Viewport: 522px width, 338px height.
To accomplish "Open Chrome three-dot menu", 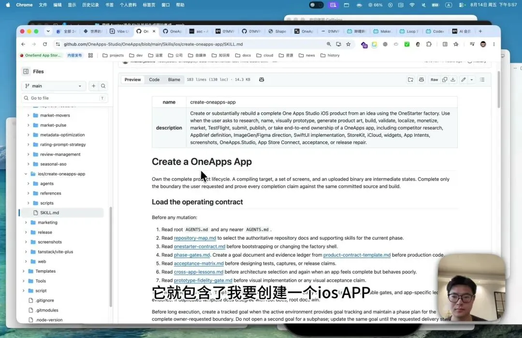I will [x=493, y=44].
